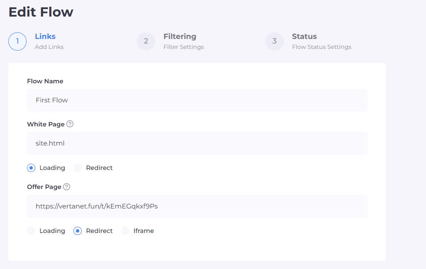Focus the Flow Name field containing First Flow
Viewport: 426px width, 269px height.
point(197,100)
